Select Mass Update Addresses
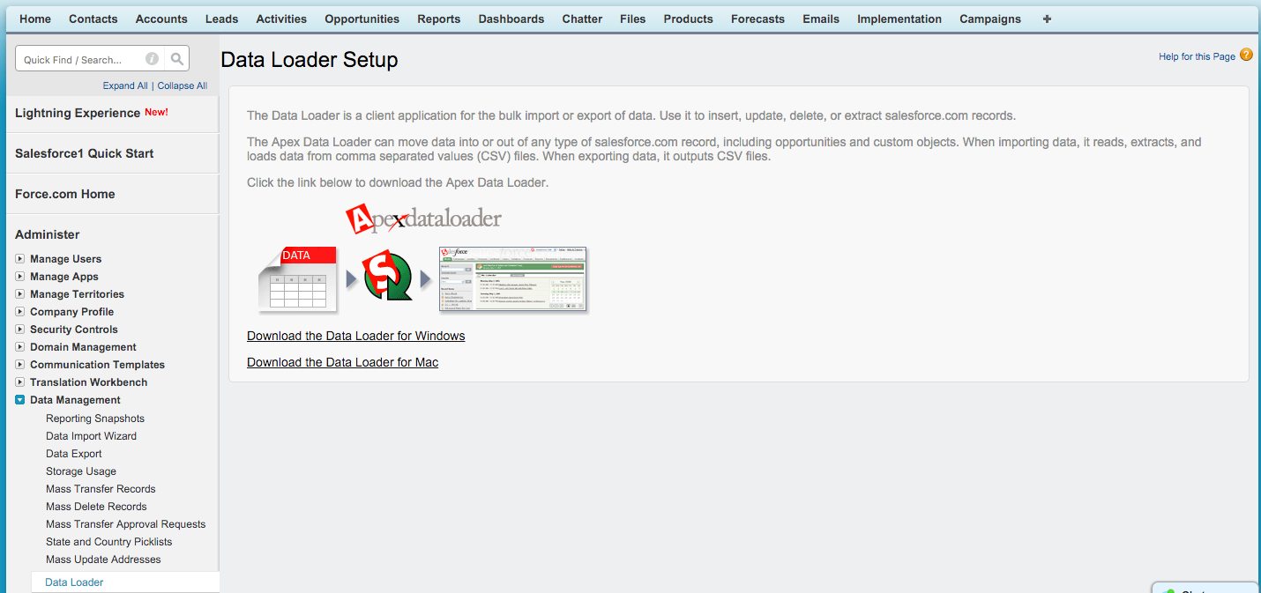The image size is (1261, 593). [x=103, y=560]
